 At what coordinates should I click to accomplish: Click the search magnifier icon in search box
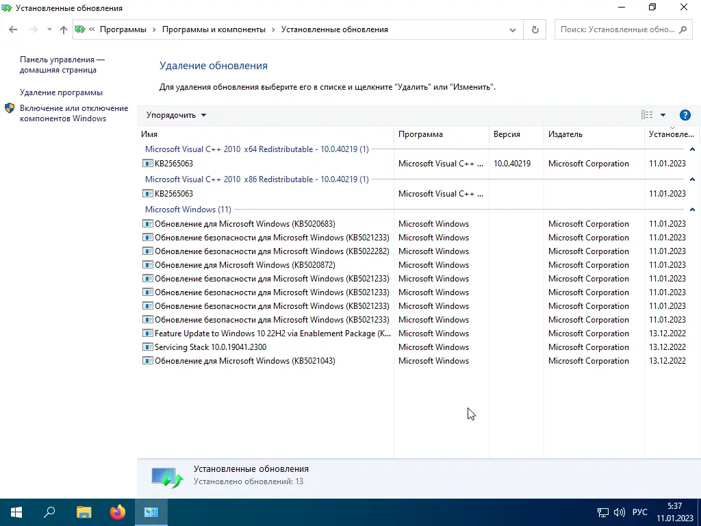[683, 29]
